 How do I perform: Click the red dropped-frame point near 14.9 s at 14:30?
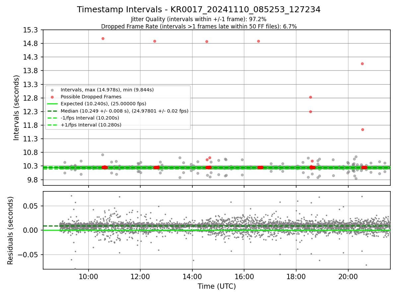click(x=207, y=41)
